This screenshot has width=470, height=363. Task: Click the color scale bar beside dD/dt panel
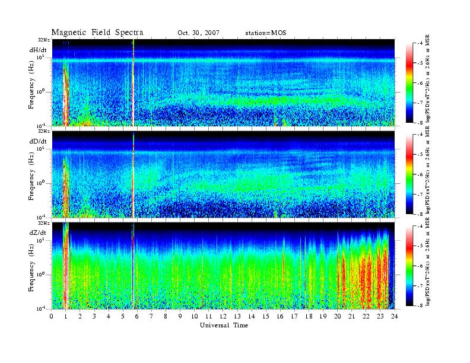click(x=409, y=174)
